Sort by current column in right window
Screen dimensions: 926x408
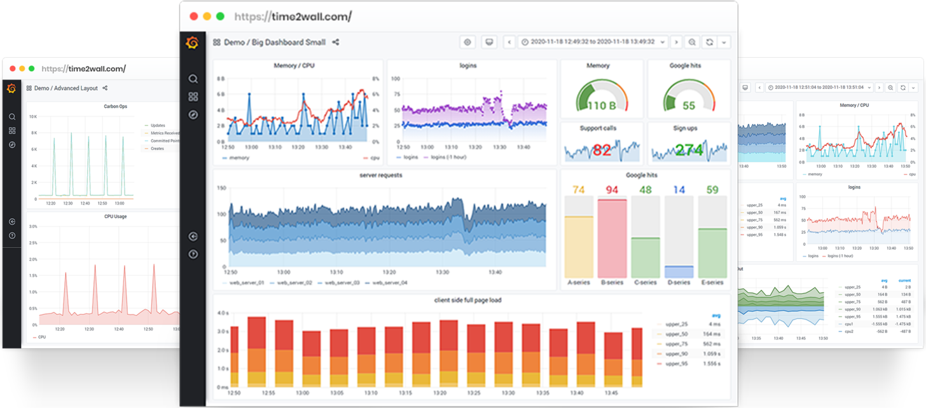(904, 280)
